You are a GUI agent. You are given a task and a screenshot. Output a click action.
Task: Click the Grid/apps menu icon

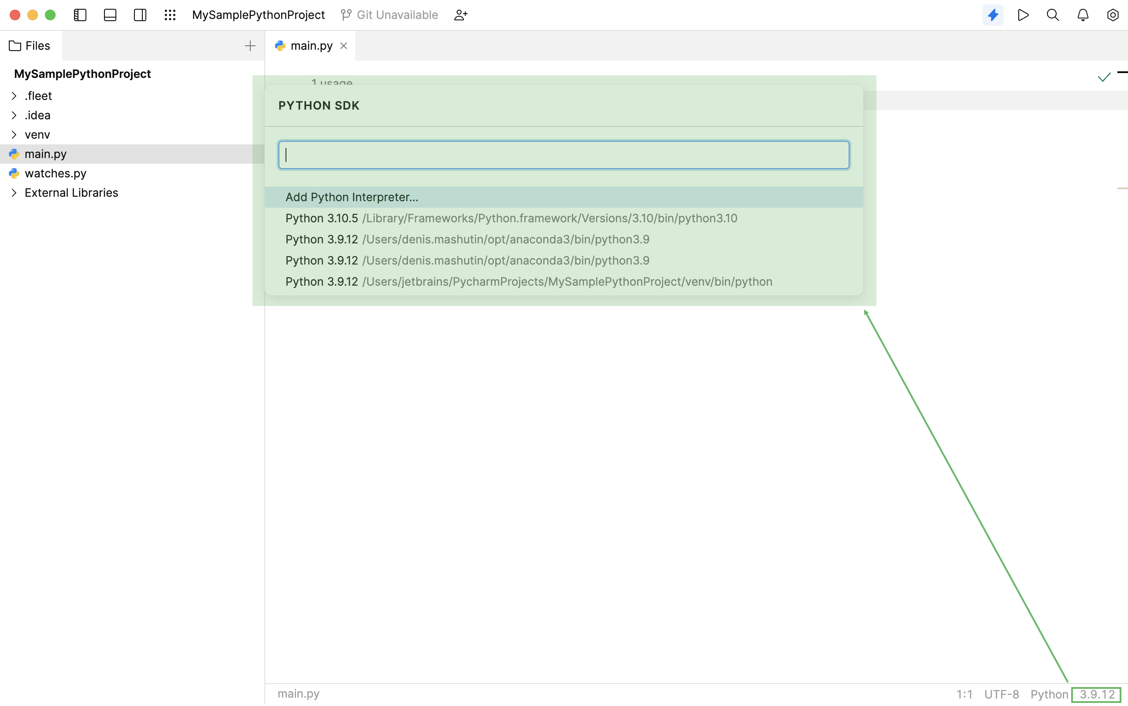pos(170,14)
